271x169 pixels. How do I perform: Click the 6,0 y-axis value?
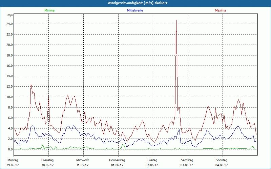click(x=10, y=118)
